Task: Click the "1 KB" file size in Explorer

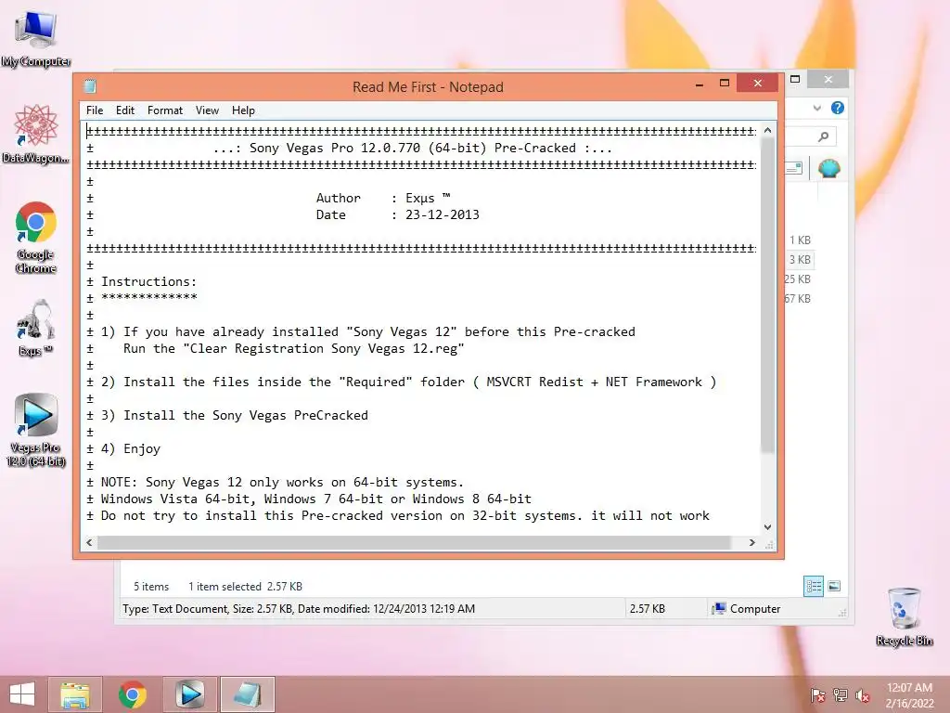Action: [800, 240]
